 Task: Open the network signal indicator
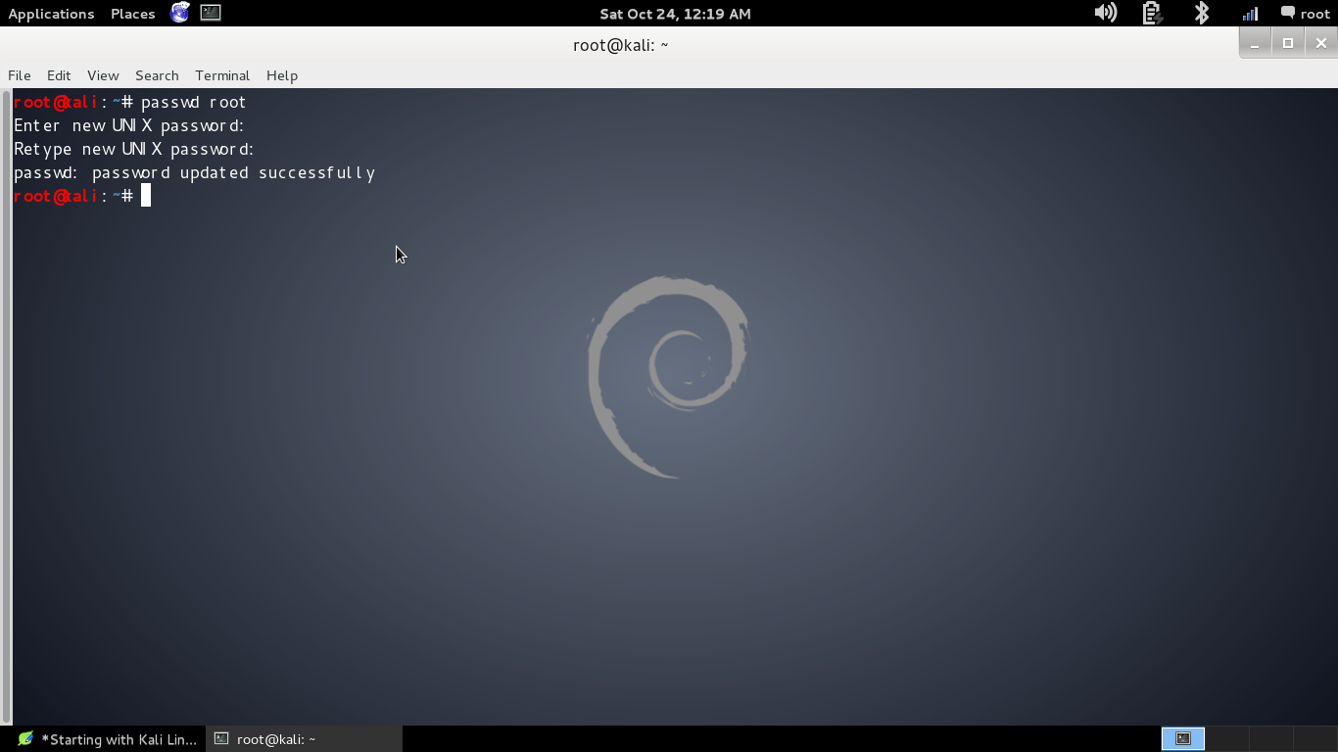(1250, 13)
